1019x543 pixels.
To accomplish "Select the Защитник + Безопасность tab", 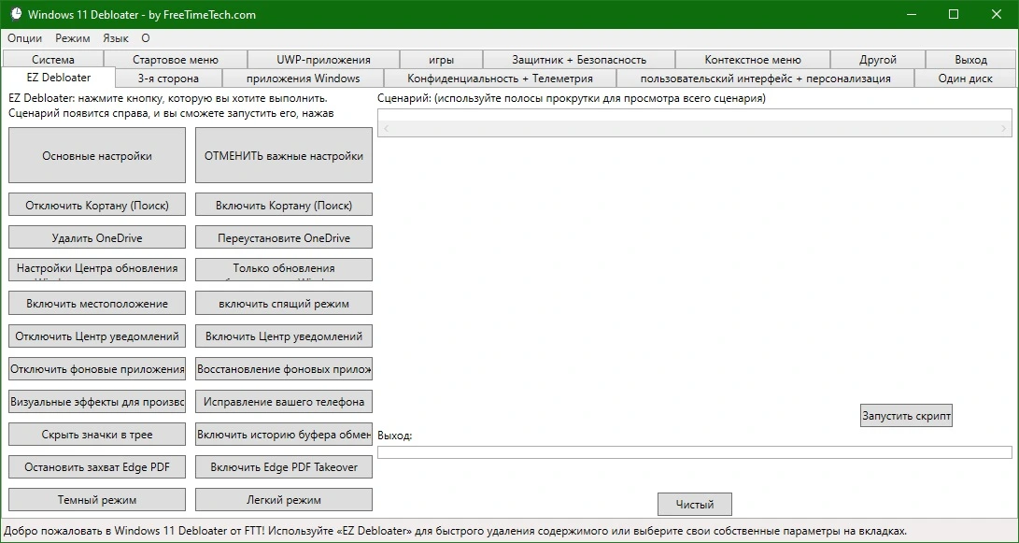I will (579, 59).
